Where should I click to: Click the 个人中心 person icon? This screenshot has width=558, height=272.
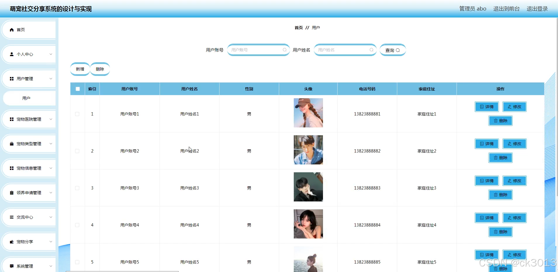click(x=12, y=54)
